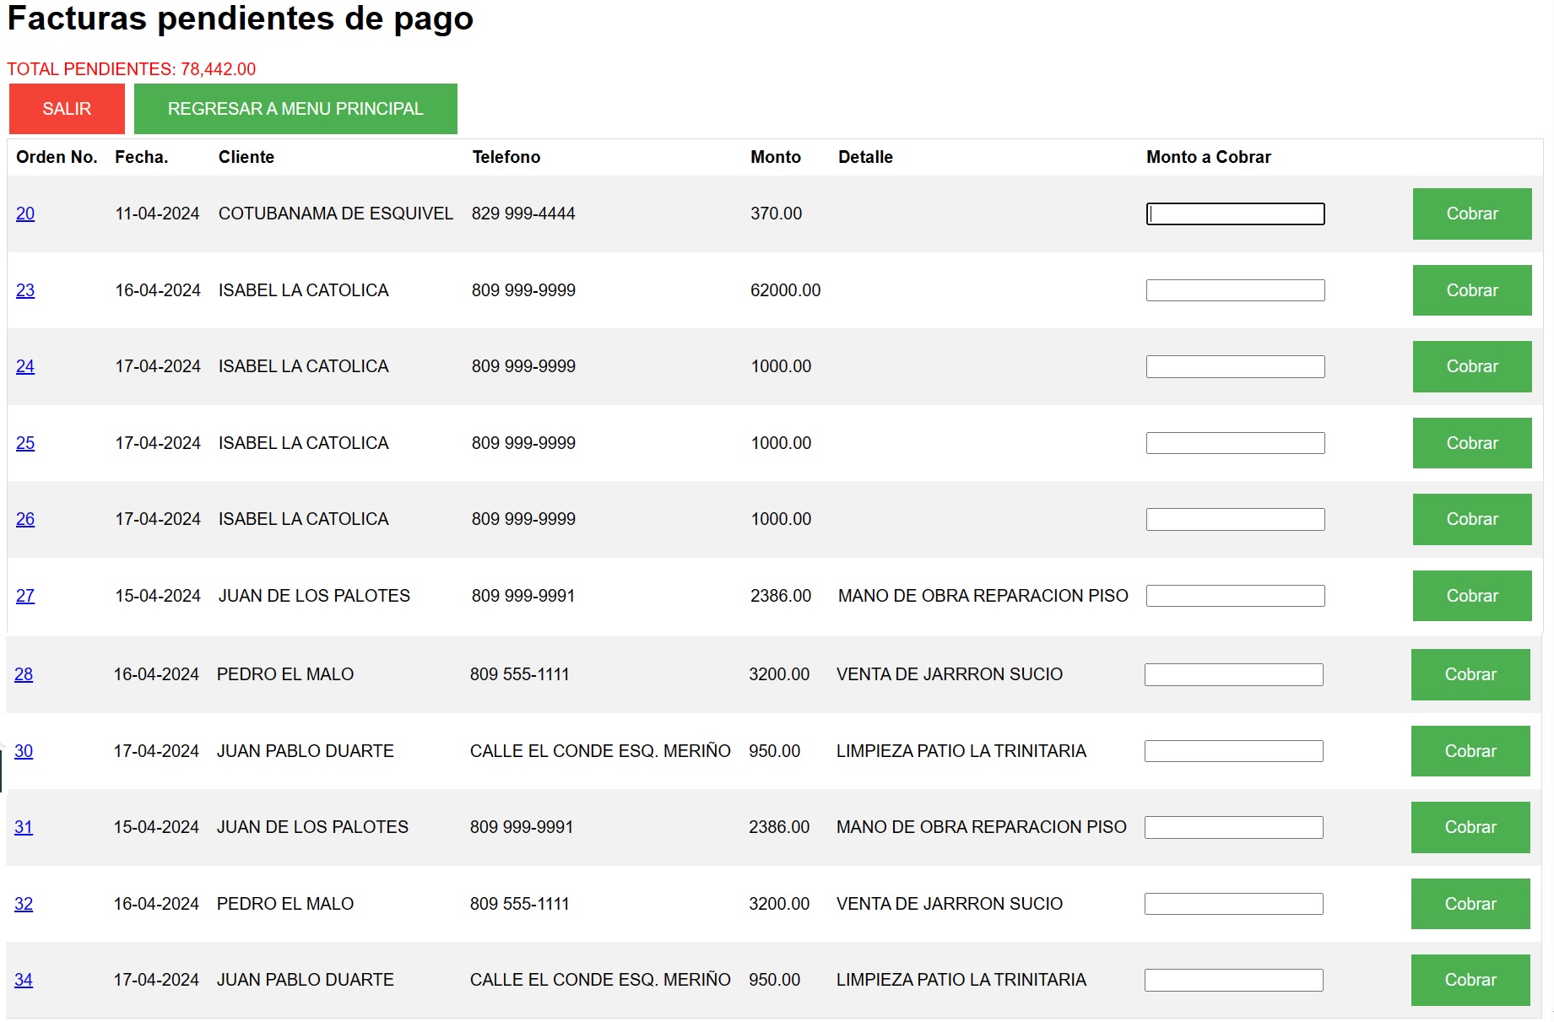
Task: Open order number 23 link
Action: tap(25, 290)
